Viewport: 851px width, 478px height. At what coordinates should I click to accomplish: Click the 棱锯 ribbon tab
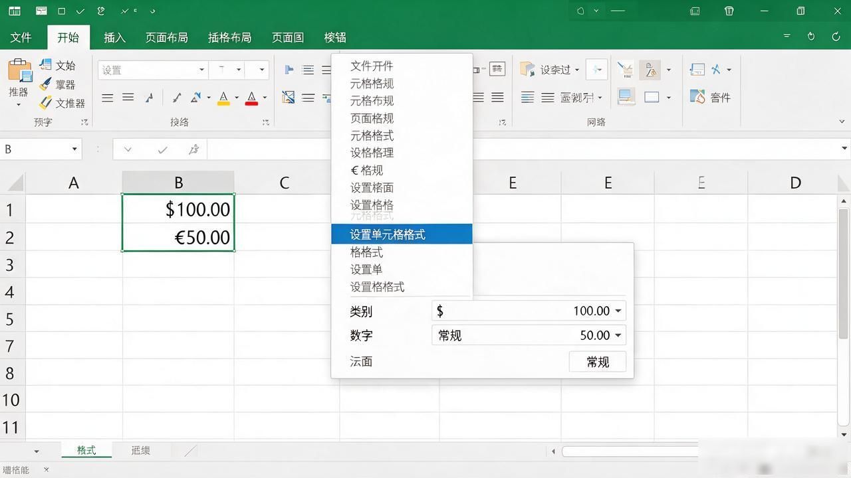[335, 37]
